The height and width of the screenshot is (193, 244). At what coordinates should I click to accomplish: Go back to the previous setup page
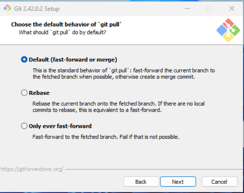[141, 182]
